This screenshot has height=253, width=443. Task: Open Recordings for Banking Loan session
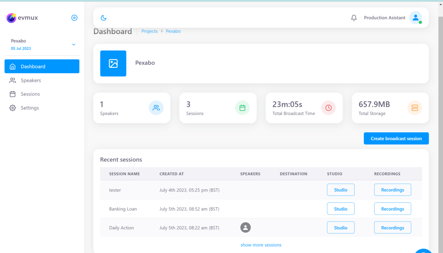[x=393, y=209]
